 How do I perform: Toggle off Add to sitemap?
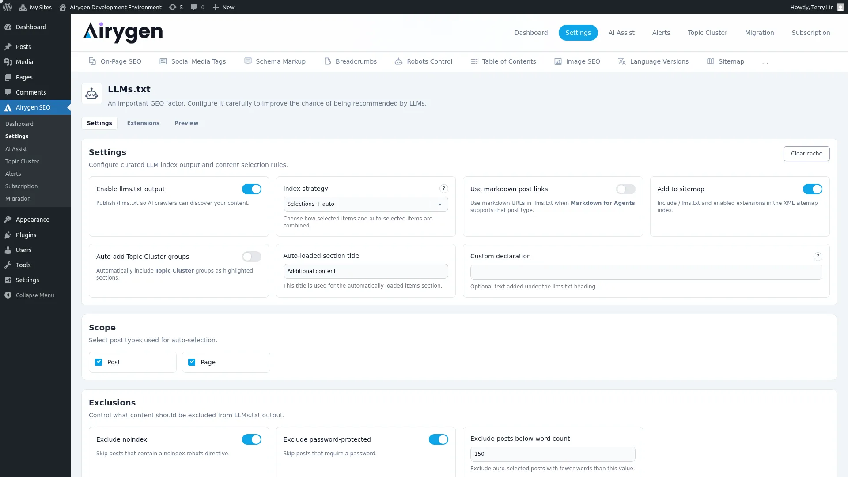pyautogui.click(x=813, y=189)
